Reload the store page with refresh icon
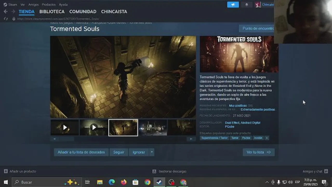This screenshot has width=332, height=187. [6, 19]
